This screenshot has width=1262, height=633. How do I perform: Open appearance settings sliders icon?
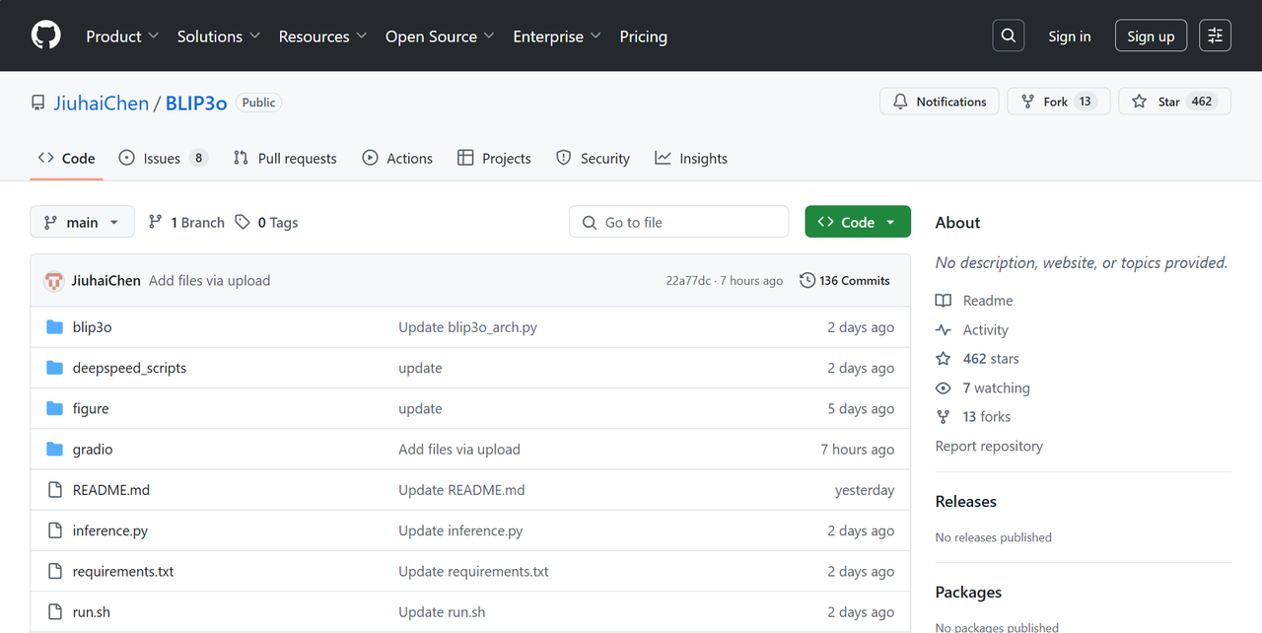[x=1215, y=35]
